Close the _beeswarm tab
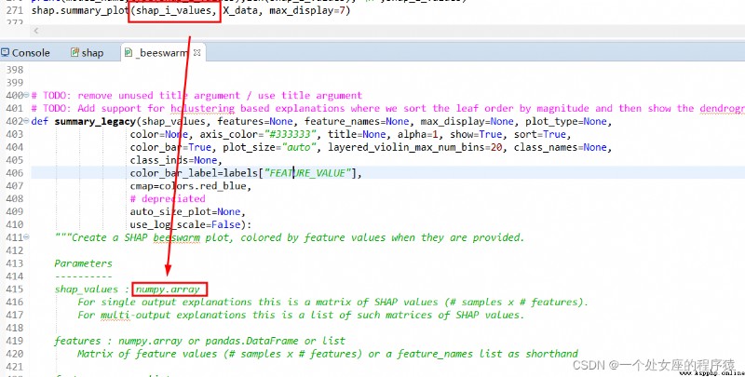 click(x=196, y=53)
